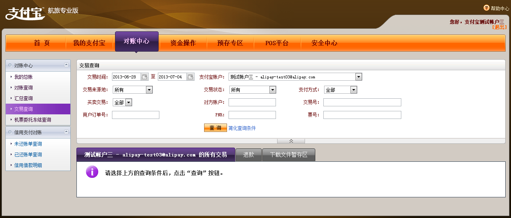
Task: Collapse the 对账中心 sidebar panel
Action: click(67, 65)
